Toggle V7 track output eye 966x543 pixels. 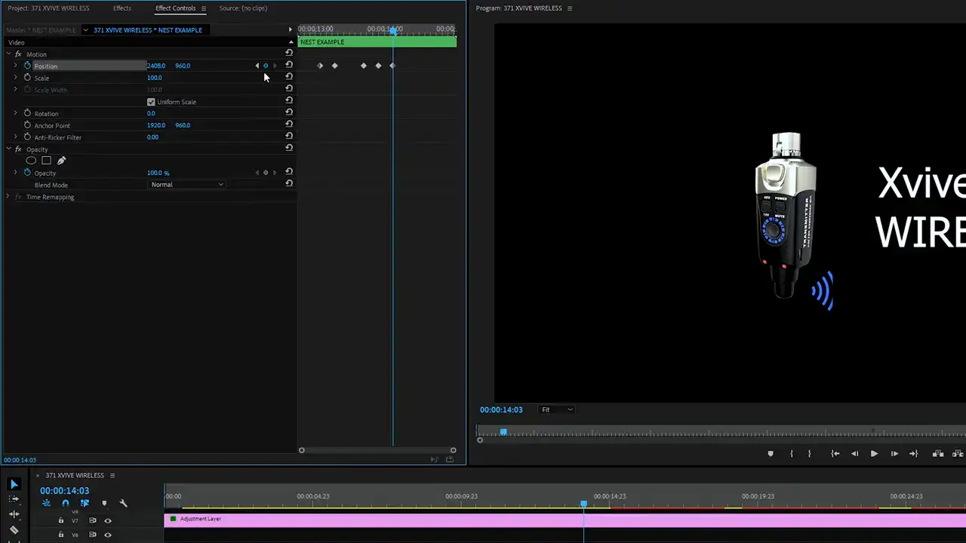(107, 520)
